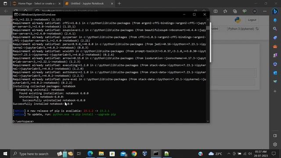281x158 pixels.
Task: Click the cmd scrollbar up arrow
Action: (208, 19)
